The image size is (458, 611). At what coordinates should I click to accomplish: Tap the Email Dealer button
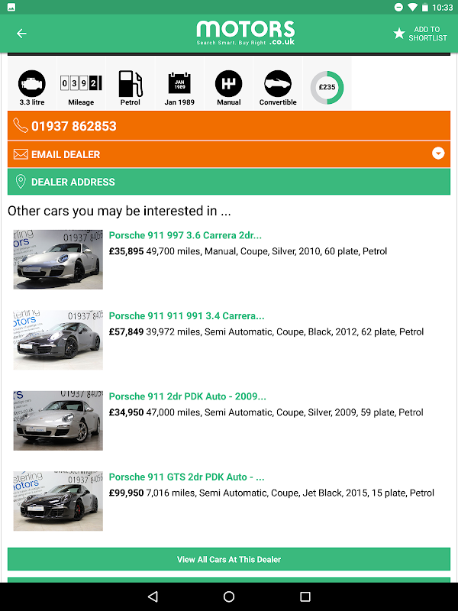[229, 154]
